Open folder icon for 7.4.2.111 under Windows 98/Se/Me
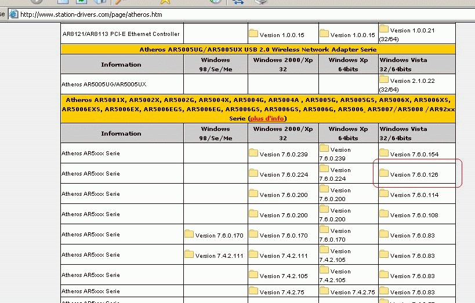The image size is (475, 303). click(189, 254)
